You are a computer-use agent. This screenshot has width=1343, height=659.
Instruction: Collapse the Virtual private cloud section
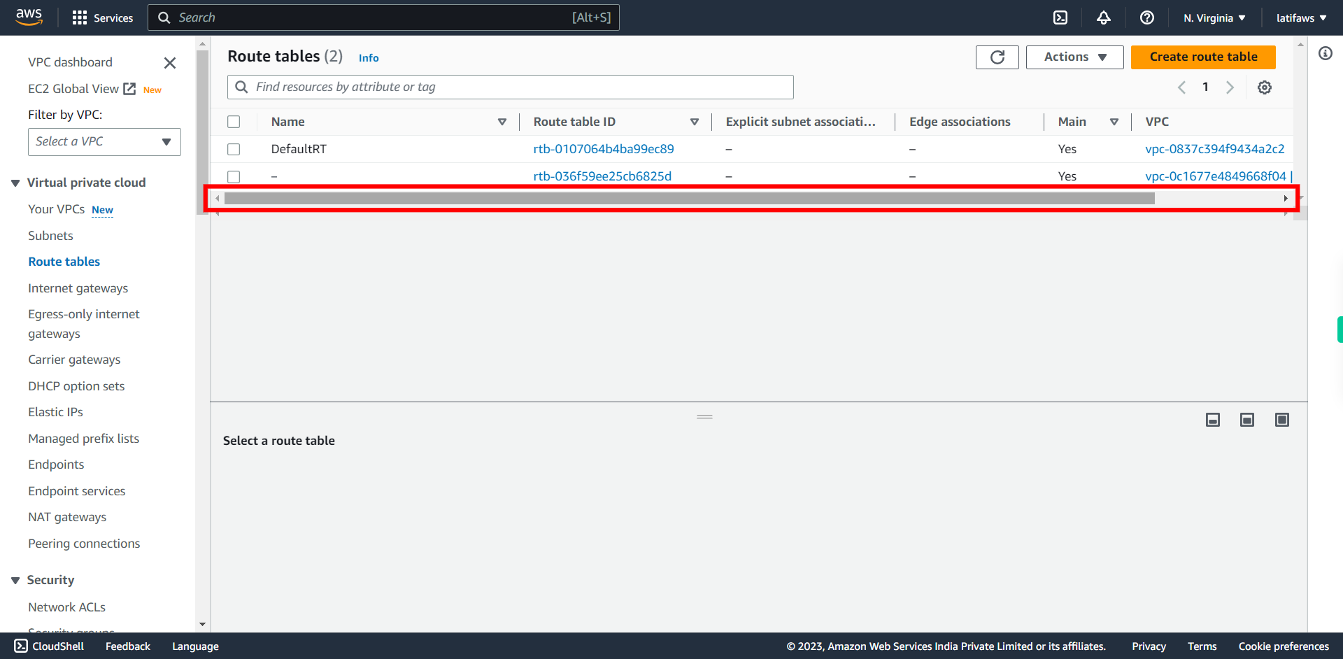pyautogui.click(x=15, y=183)
